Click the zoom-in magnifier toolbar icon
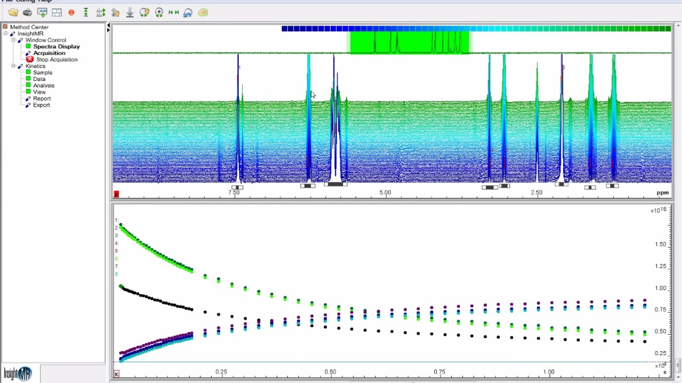The width and height of the screenshot is (682, 383). tap(159, 12)
